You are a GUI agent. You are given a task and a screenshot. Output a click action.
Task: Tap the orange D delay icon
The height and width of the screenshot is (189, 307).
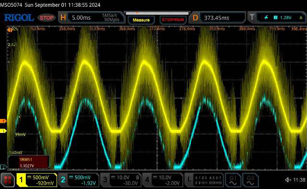tap(195, 18)
